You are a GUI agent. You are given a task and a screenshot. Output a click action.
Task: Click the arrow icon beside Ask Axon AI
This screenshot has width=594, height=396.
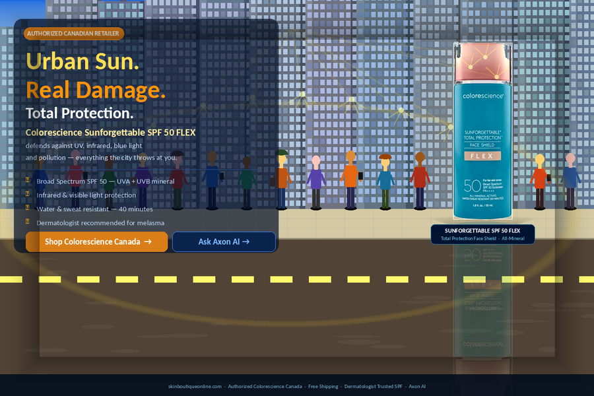(x=246, y=242)
